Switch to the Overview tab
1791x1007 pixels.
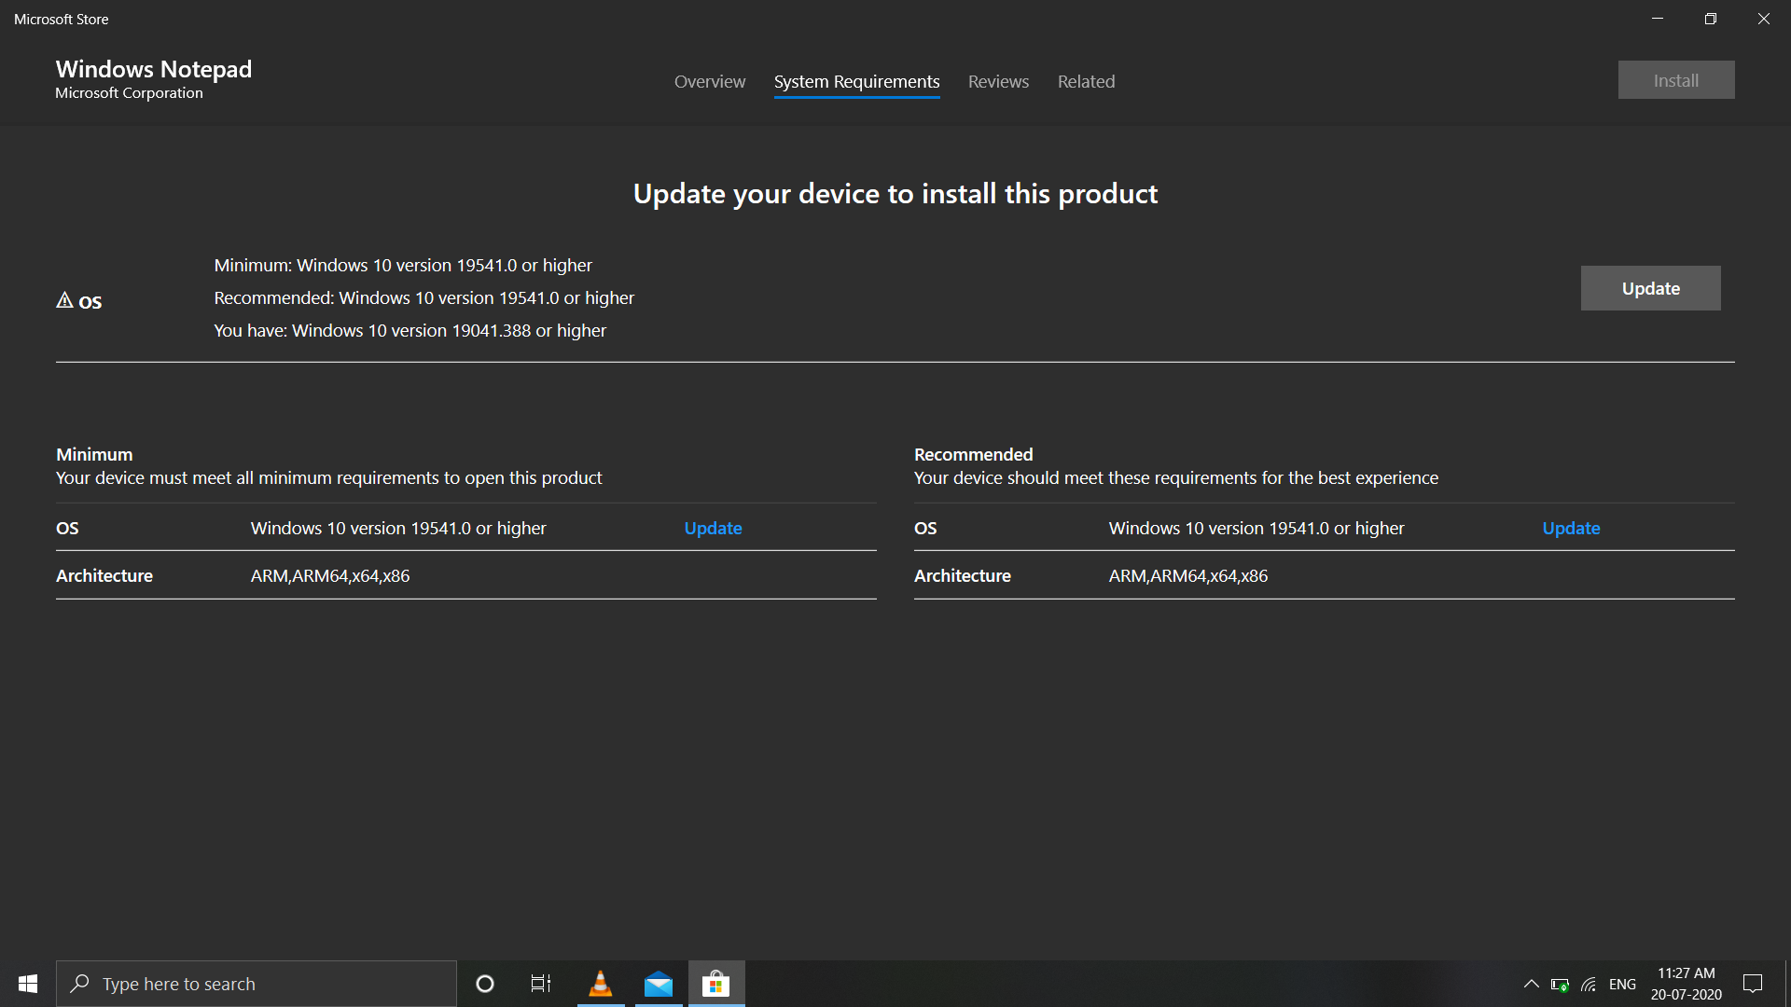tap(710, 81)
